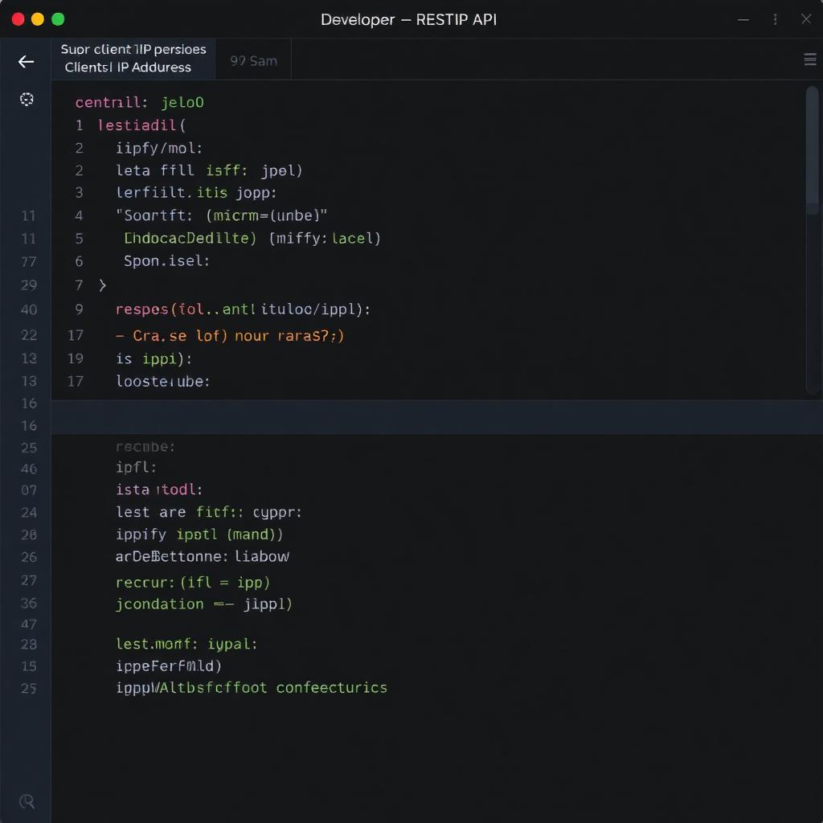Screen dimensions: 823x823
Task: Collapse the block at the chevron on line 7
Action: (102, 285)
